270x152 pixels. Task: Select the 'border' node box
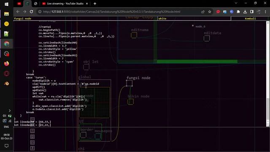(x=83, y=135)
